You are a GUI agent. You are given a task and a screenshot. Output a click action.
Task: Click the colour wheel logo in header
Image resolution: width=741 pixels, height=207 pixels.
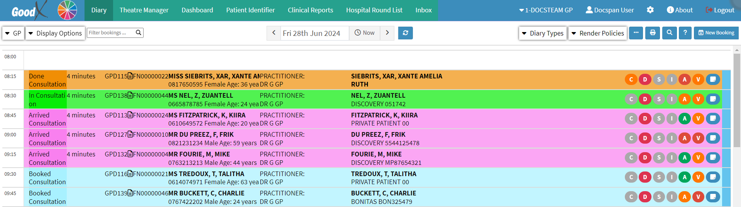point(67,10)
